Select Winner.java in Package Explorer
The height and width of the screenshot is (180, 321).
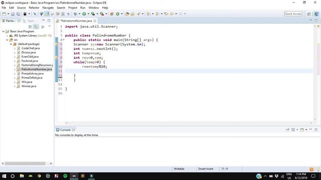pos(29,86)
